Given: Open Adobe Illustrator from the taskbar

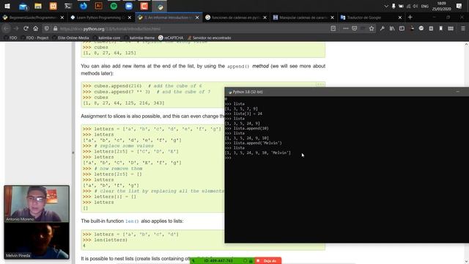Looking at the screenshot, I should tap(98, 6).
